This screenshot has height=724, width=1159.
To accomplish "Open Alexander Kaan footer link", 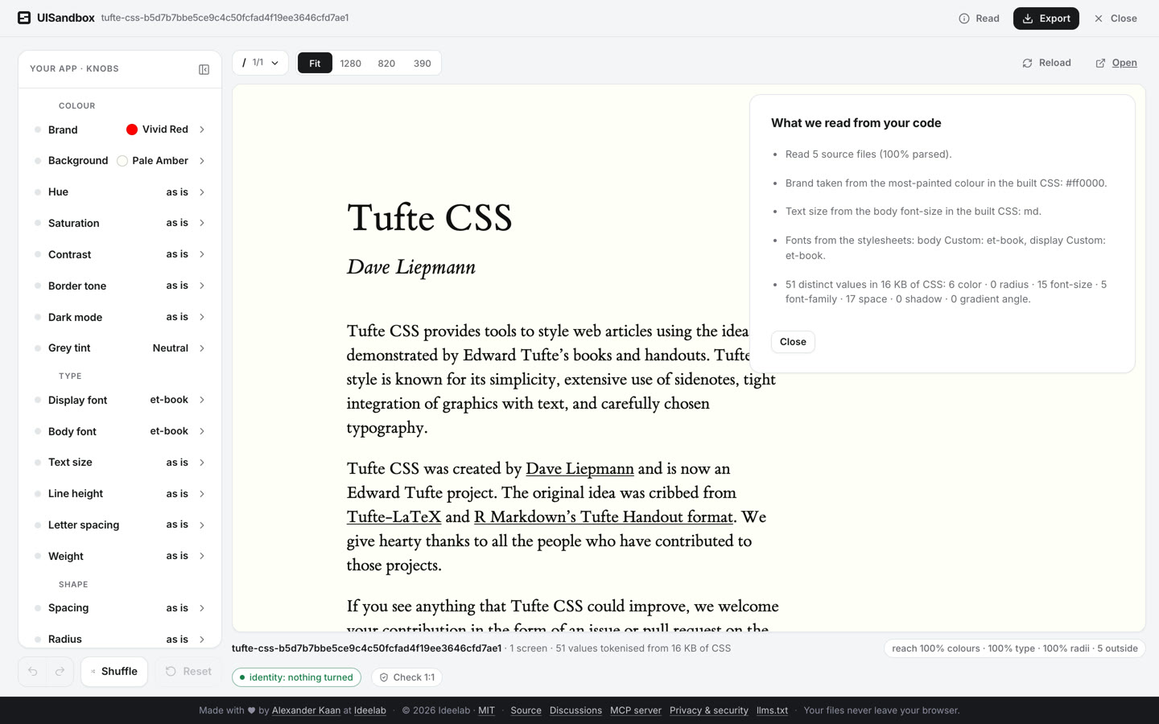I will tap(306, 710).
